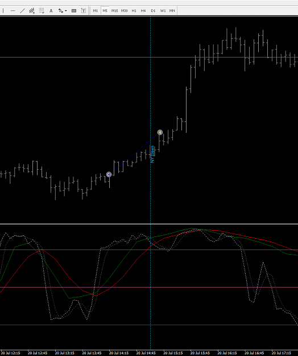Select the Fibonacci retracement tool
The image size is (298, 356).
click(42, 11)
